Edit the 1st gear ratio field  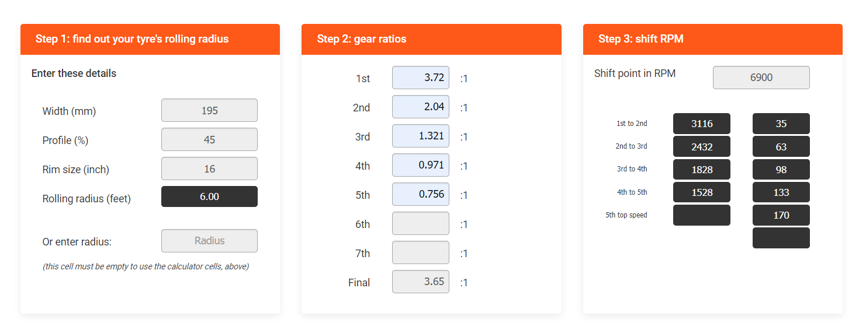point(420,78)
